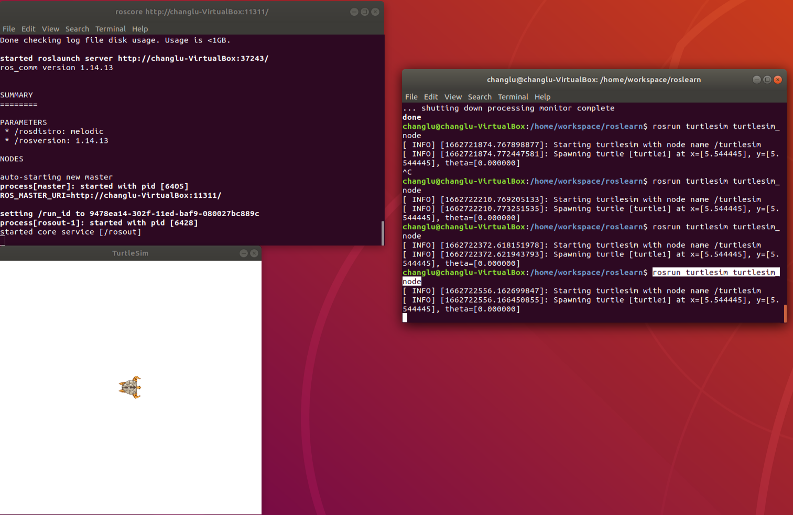The image size is (793, 515).
Task: Click 'setting /run_id to 9478ea14' line
Action: tap(129, 214)
